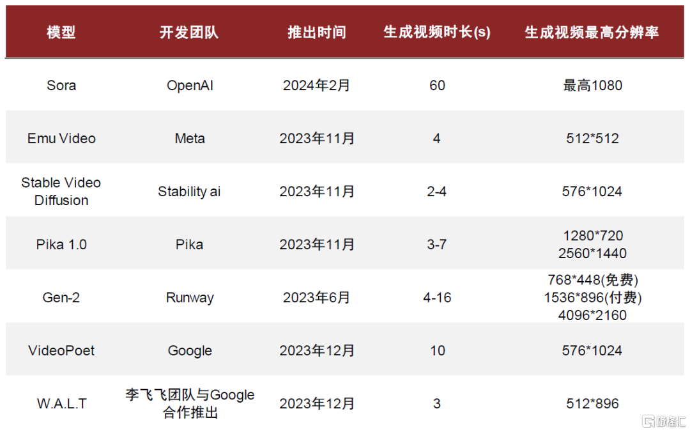Click the 生成视频时长(s) column header
Screen dimensions: 690x432
coord(437,32)
